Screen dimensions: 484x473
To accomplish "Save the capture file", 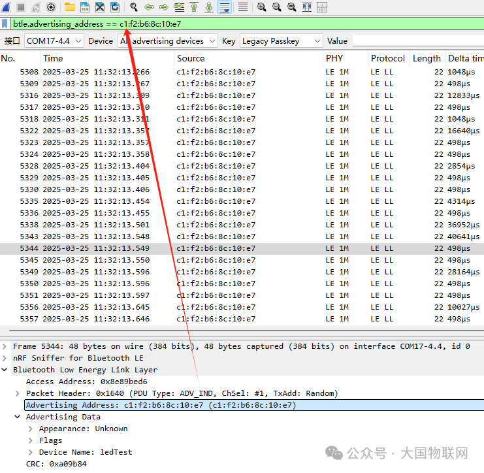I will point(85,7).
